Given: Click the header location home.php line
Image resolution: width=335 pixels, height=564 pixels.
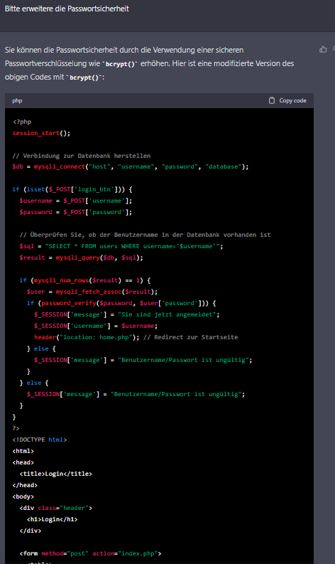Looking at the screenshot, I should [136, 337].
